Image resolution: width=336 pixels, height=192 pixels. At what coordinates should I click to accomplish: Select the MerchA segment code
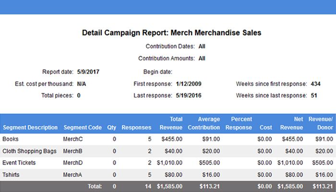pyautogui.click(x=73, y=175)
